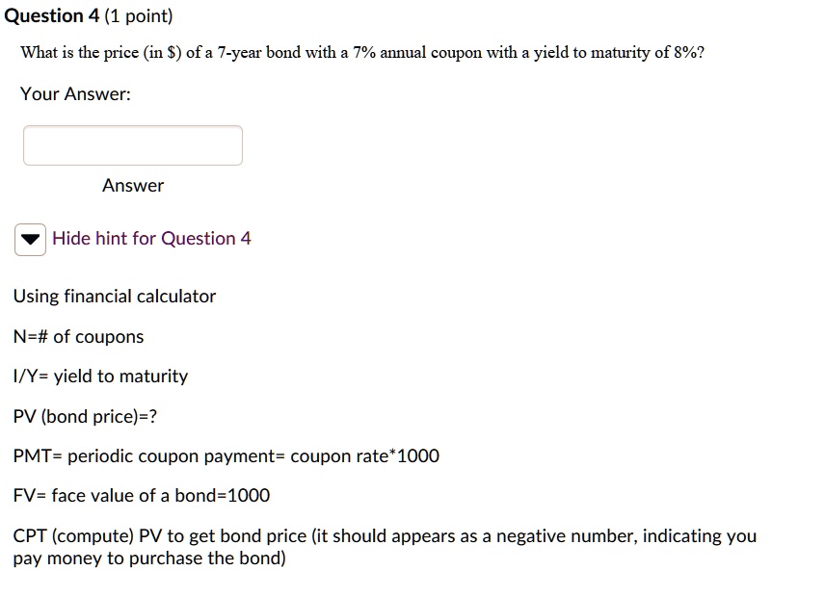The width and height of the screenshot is (825, 597).
Task: Click the 'N=# of coupons' hint line
Action: tap(78, 337)
